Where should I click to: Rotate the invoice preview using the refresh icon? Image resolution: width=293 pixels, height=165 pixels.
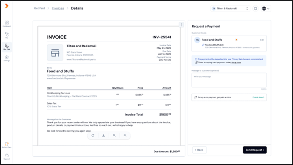(93, 136)
